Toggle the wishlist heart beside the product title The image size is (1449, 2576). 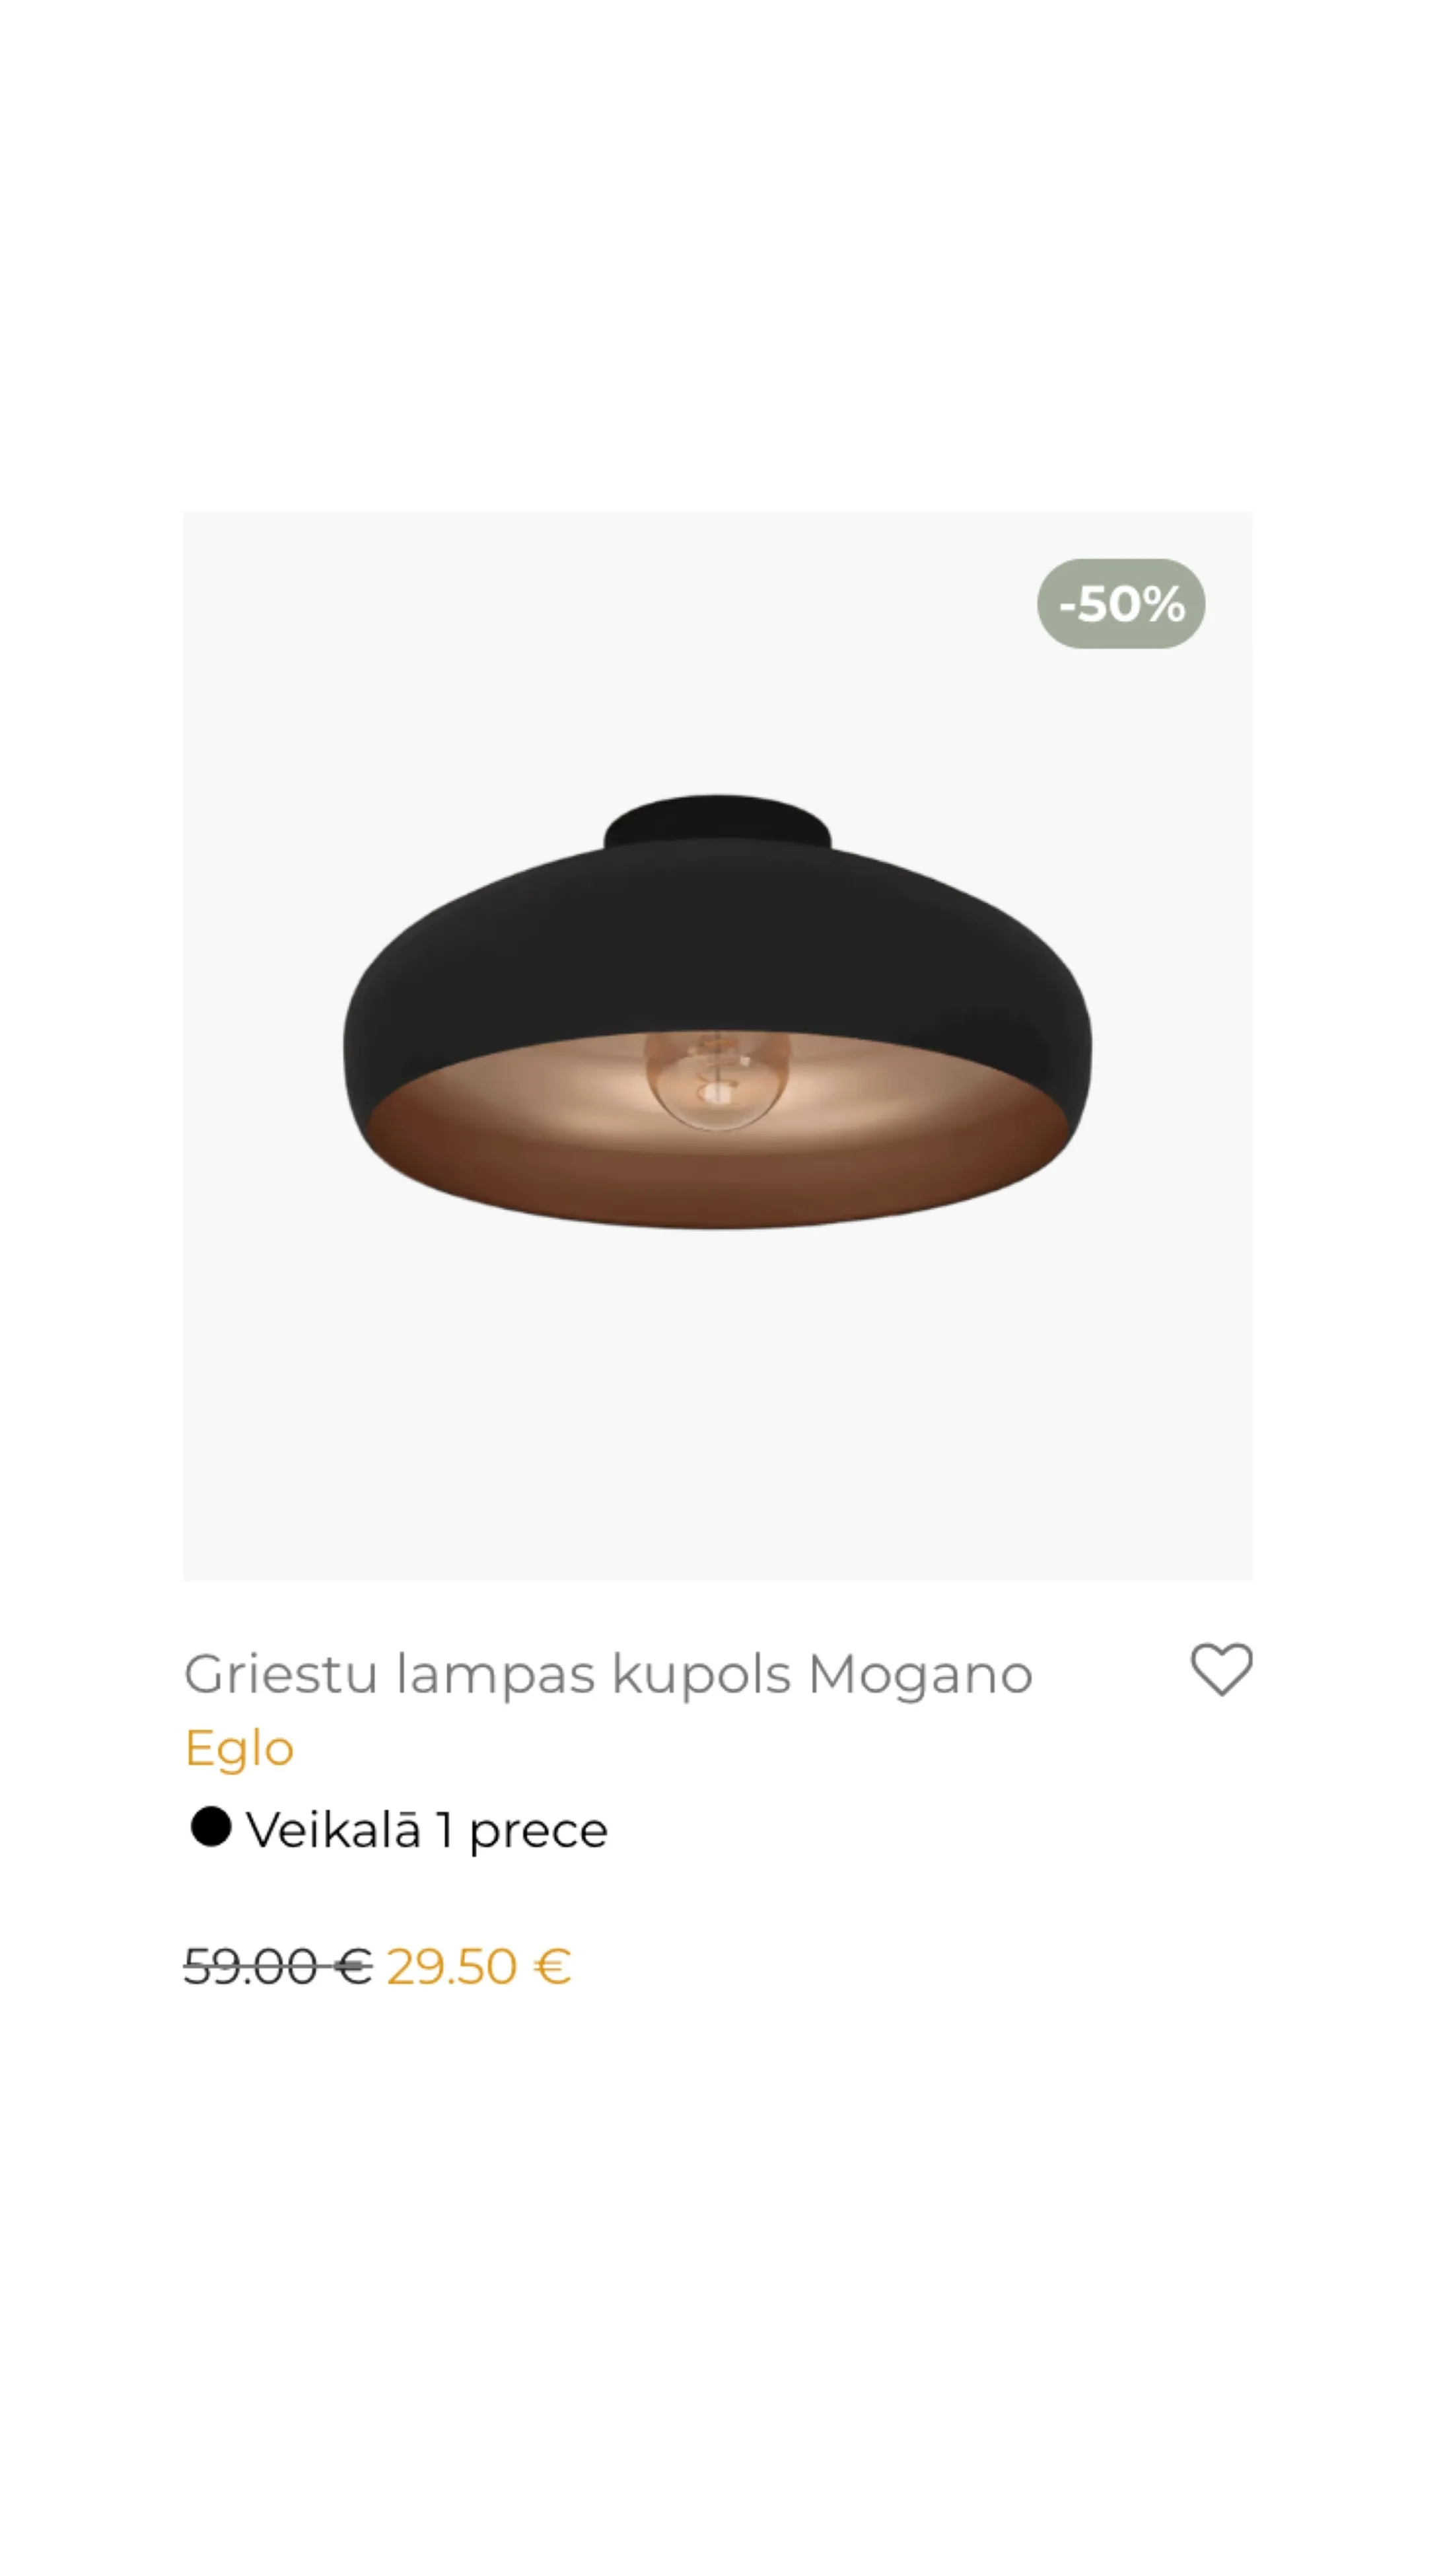1221,1669
